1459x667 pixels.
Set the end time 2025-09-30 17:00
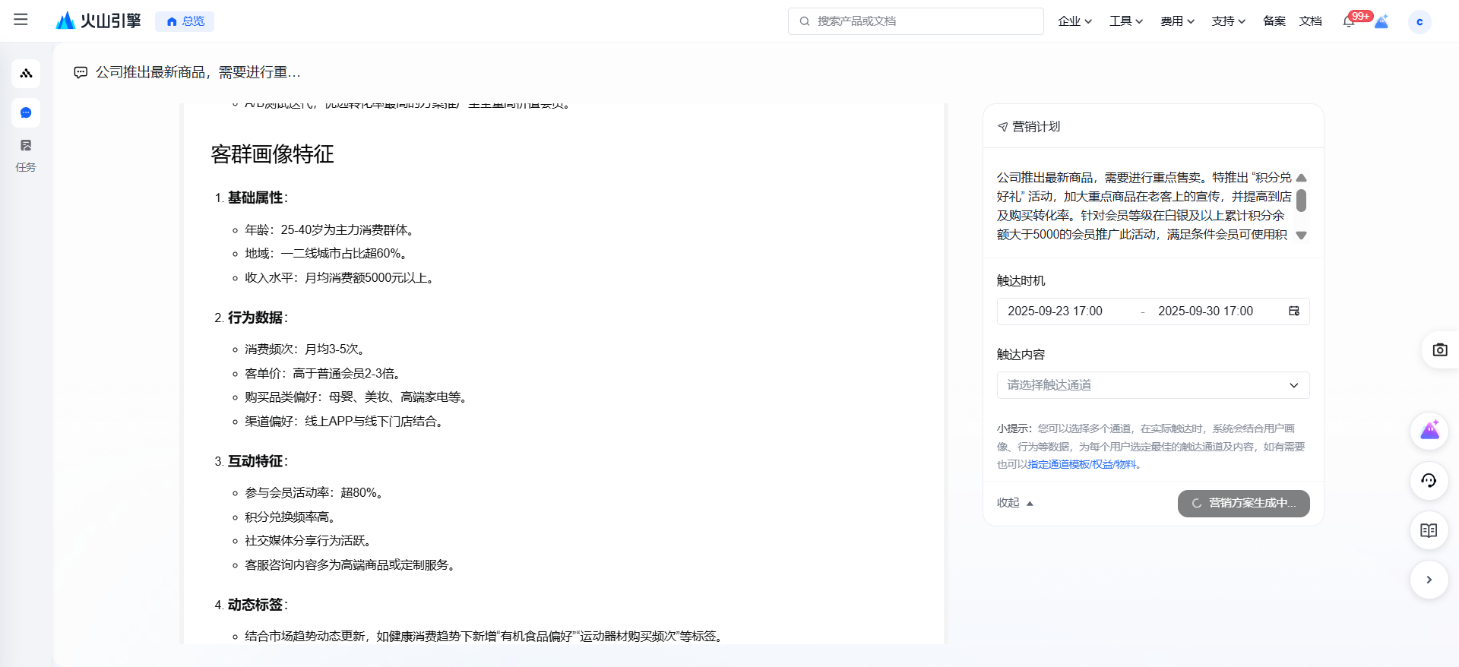1205,311
